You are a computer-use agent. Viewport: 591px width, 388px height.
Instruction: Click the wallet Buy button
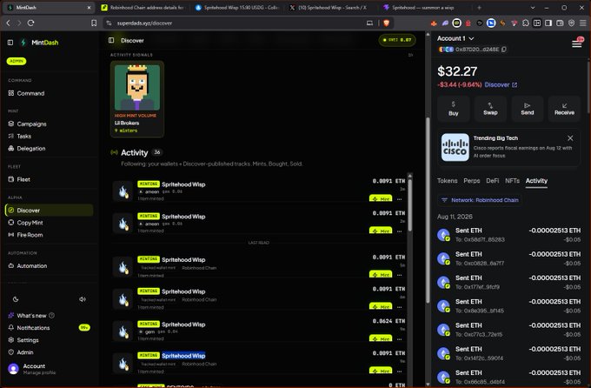[x=454, y=109]
